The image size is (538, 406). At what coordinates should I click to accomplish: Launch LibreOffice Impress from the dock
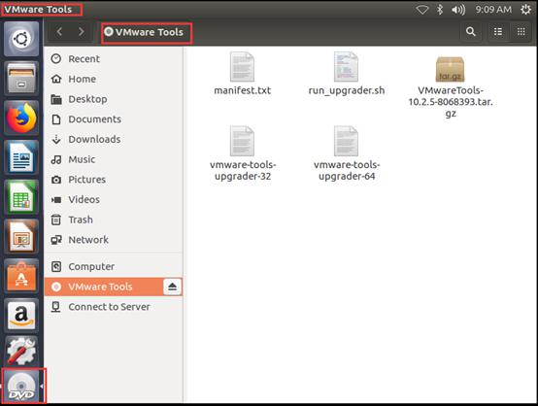[x=21, y=236]
